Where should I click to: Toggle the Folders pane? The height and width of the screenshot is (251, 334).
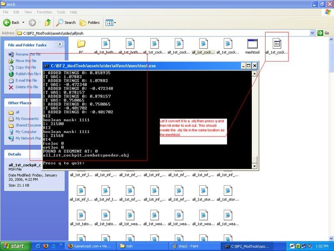[90, 23]
